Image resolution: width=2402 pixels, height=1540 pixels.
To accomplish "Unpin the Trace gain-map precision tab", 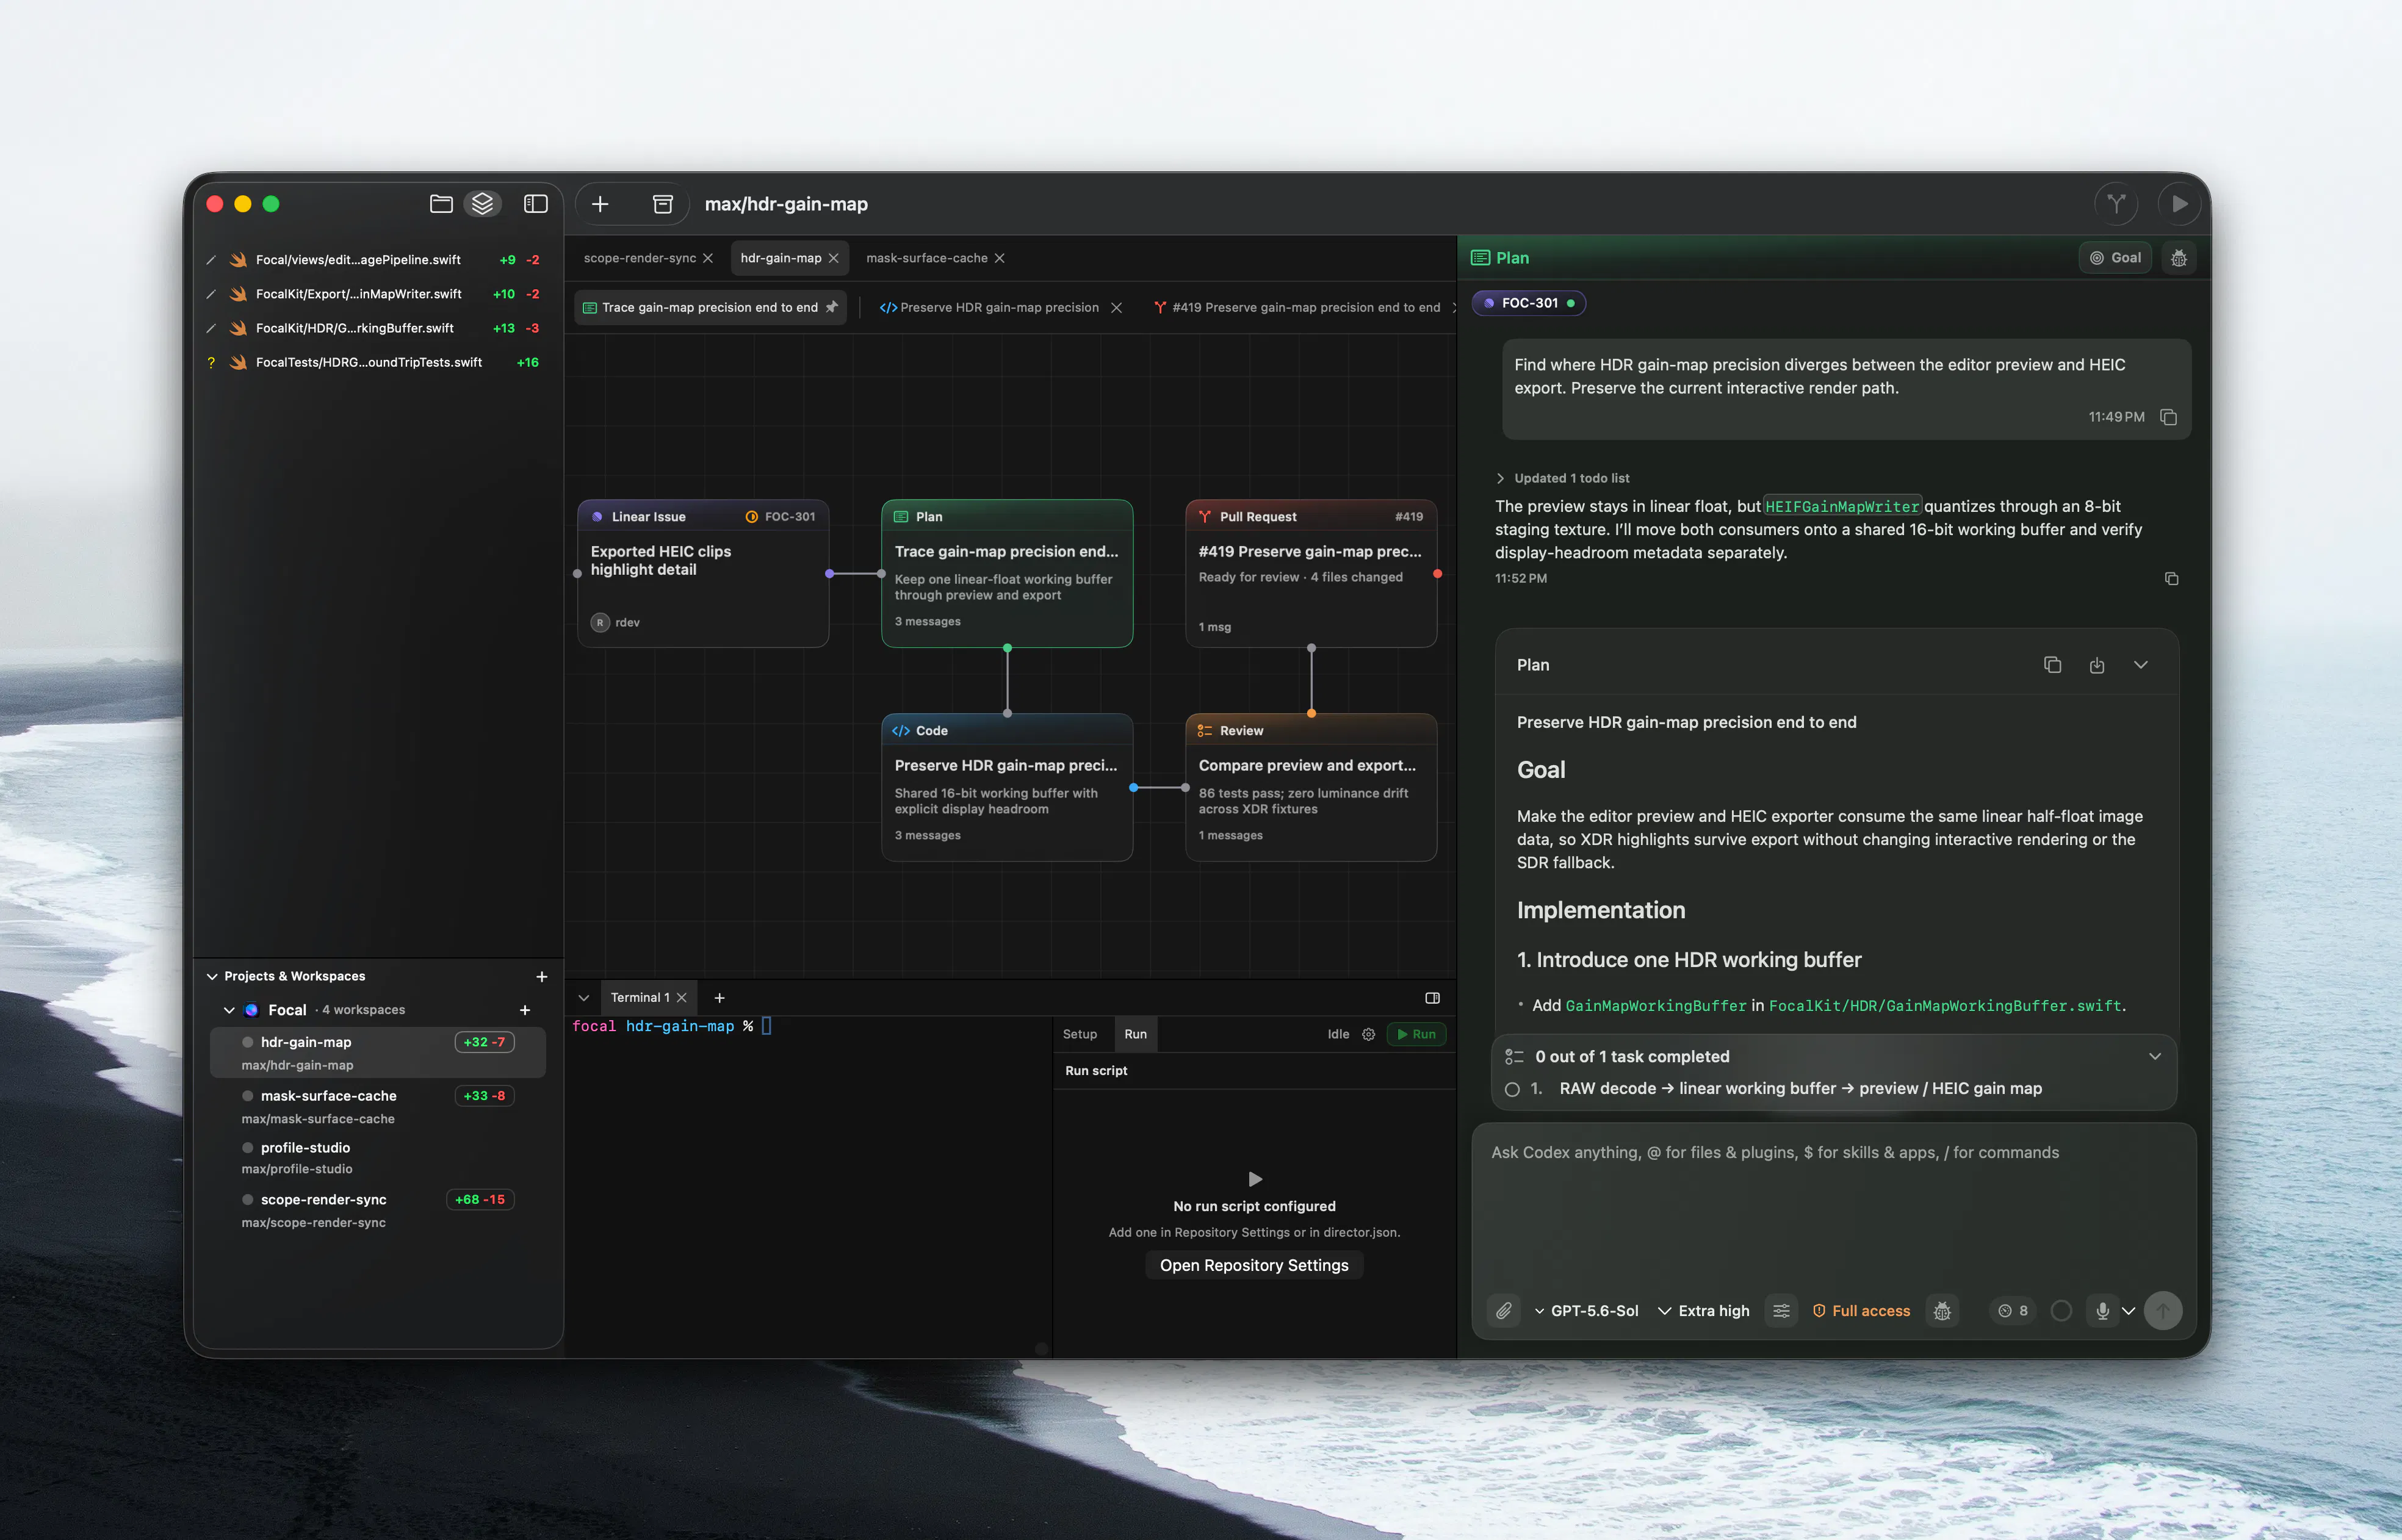I will point(831,308).
